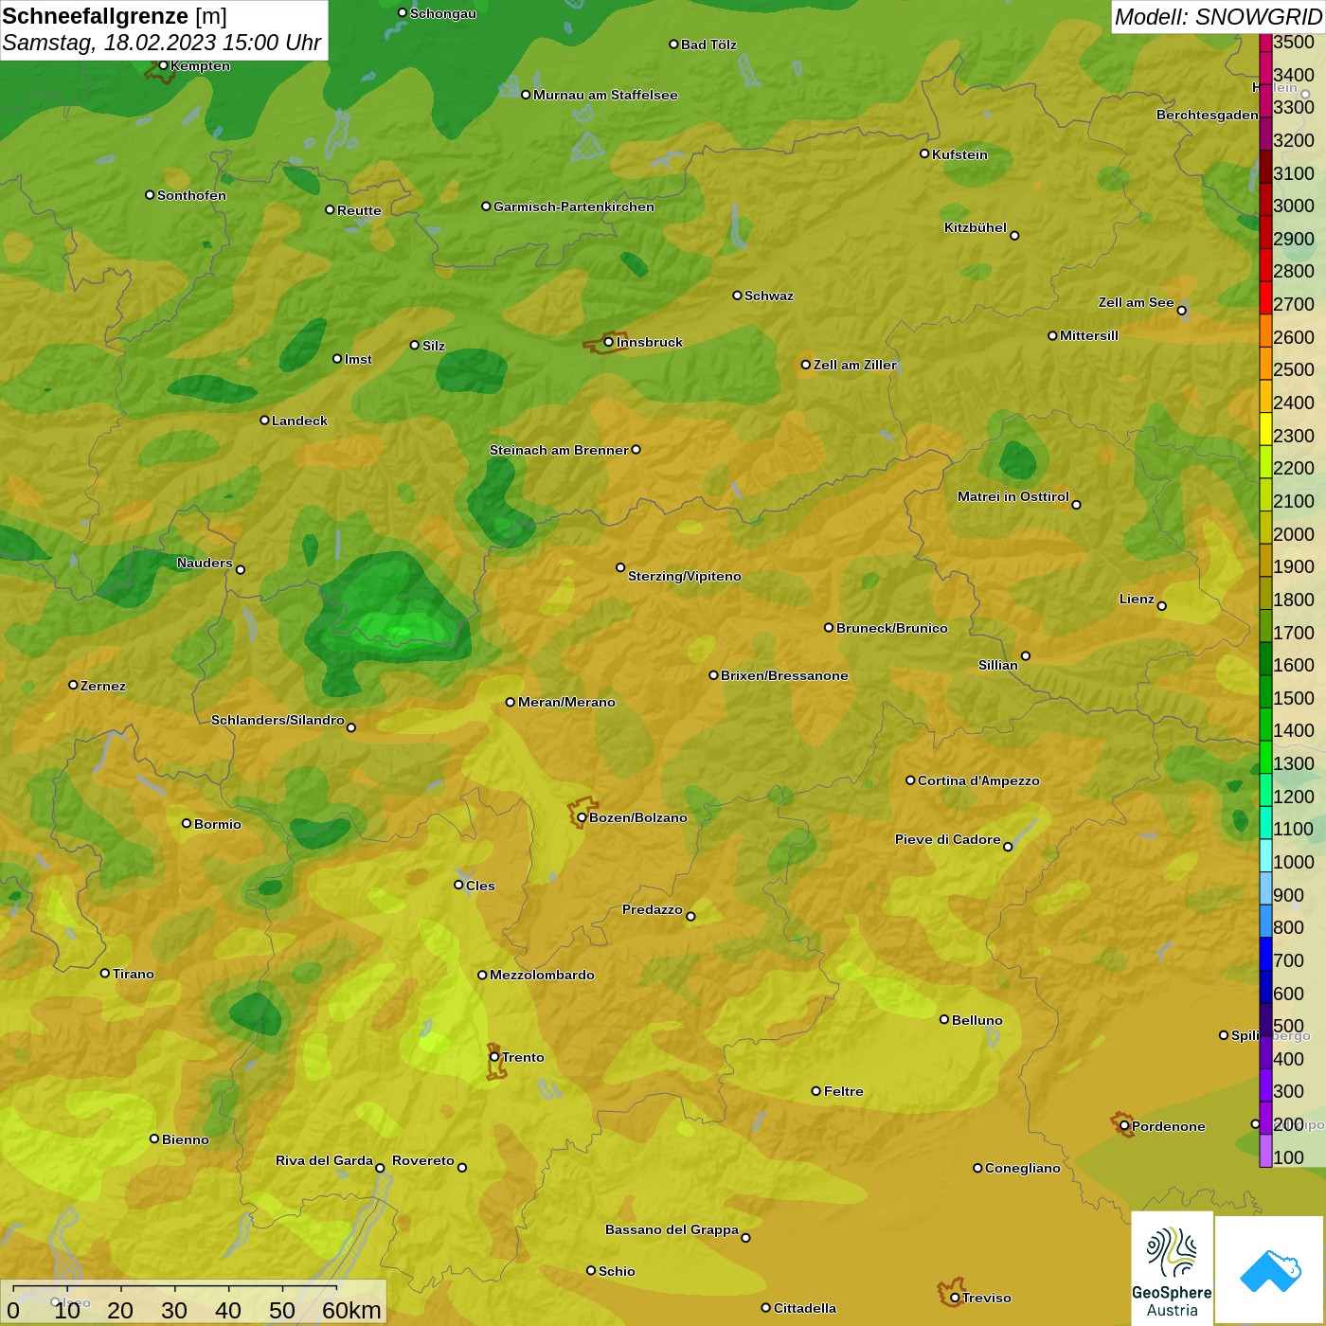The height and width of the screenshot is (1326, 1326).
Task: Click the Feltre town marker
Action: [816, 1091]
